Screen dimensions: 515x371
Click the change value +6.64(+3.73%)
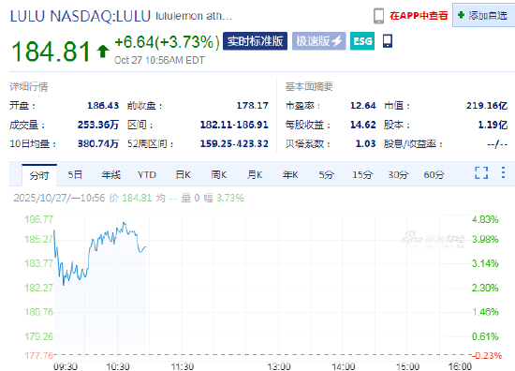pyautogui.click(x=167, y=42)
